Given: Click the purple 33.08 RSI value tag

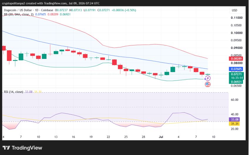Looking at the screenshot, I should pyautogui.click(x=234, y=120).
